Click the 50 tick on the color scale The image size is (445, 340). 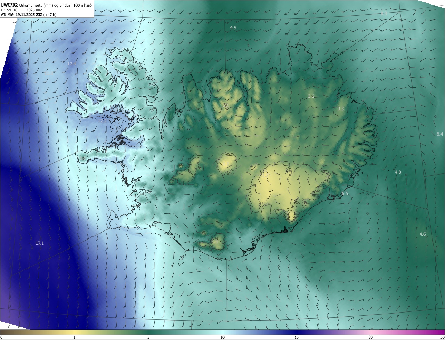point(442,337)
